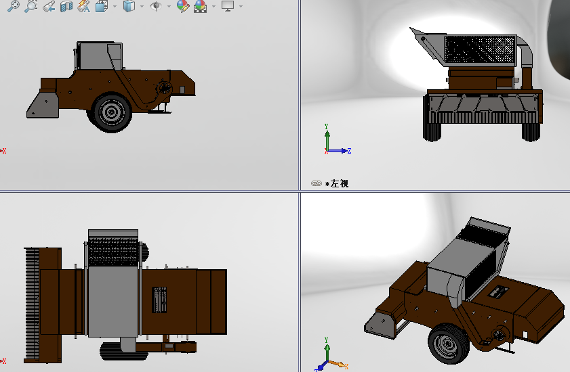Viewport: 570px width, 372px height.
Task: Click the linked views chain icon
Action: pyautogui.click(x=317, y=183)
